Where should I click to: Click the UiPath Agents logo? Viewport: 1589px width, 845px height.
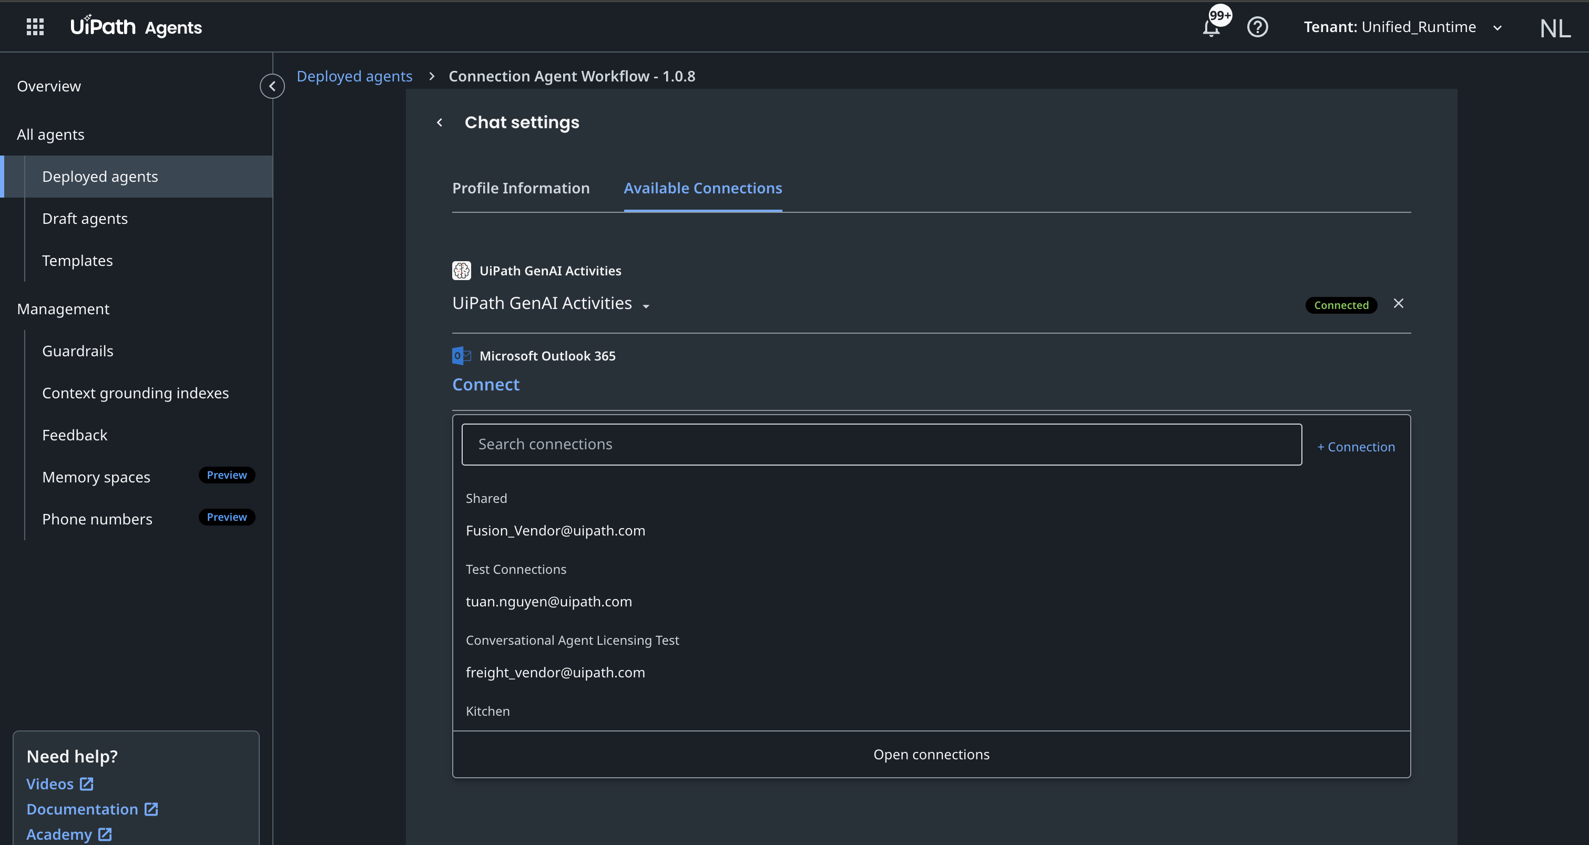coord(136,26)
